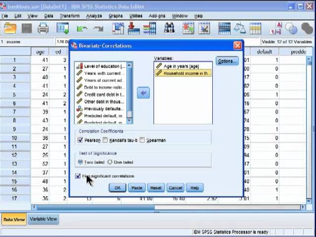
Task: Click the move-variable arrow button in dialog
Action: coord(143,93)
